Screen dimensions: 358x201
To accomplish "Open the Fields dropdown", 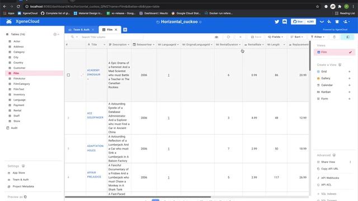I will [276, 37].
